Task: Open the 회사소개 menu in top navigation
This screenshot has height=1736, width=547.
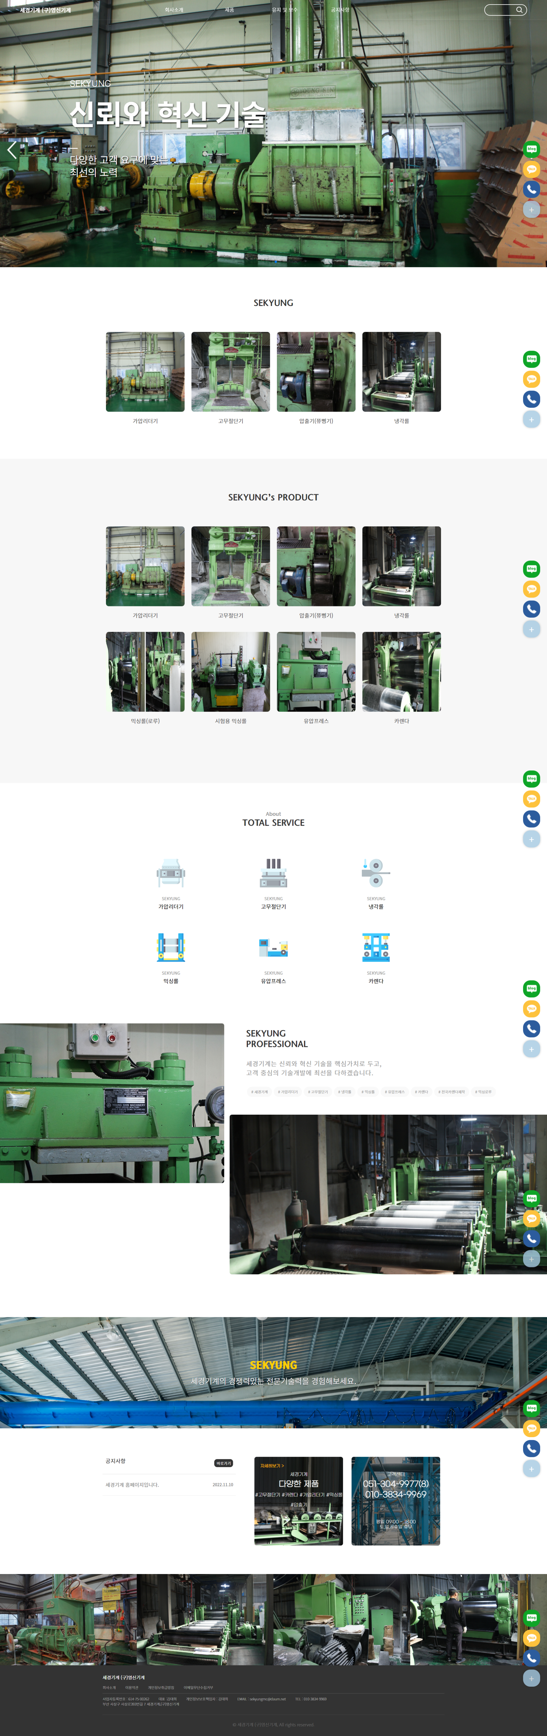Action: [x=174, y=10]
